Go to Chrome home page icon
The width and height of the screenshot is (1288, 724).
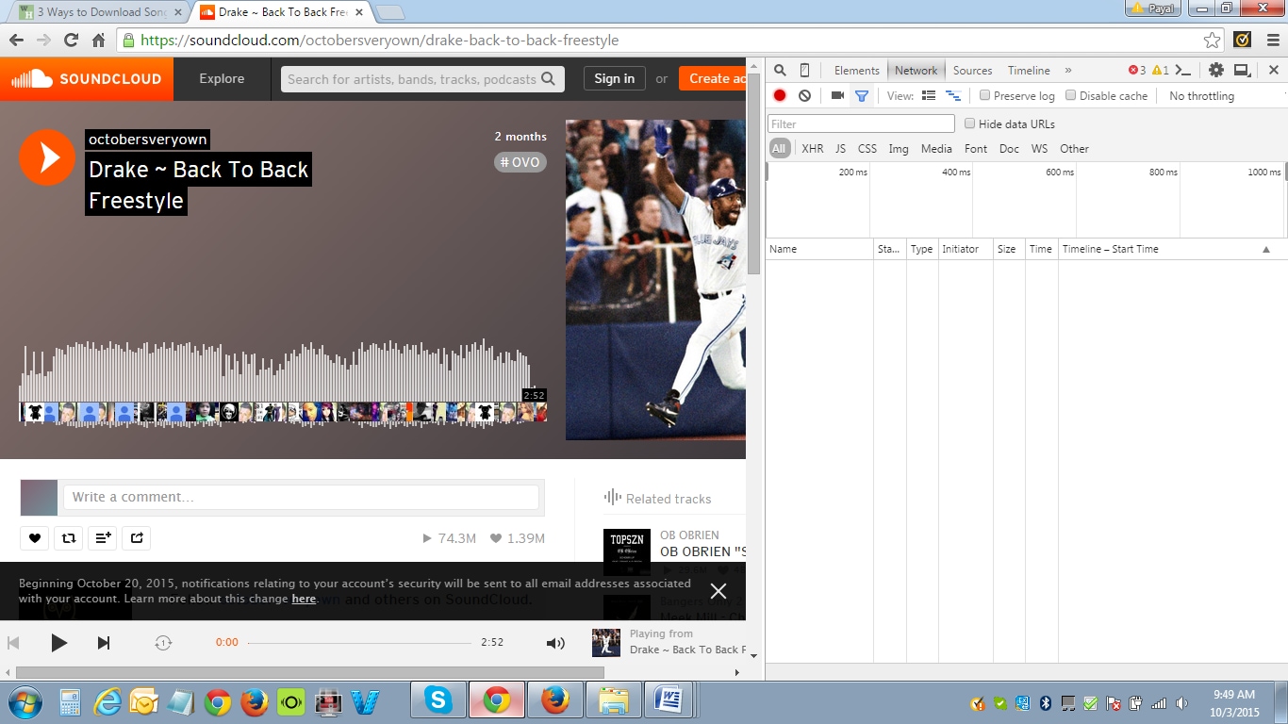[98, 41]
